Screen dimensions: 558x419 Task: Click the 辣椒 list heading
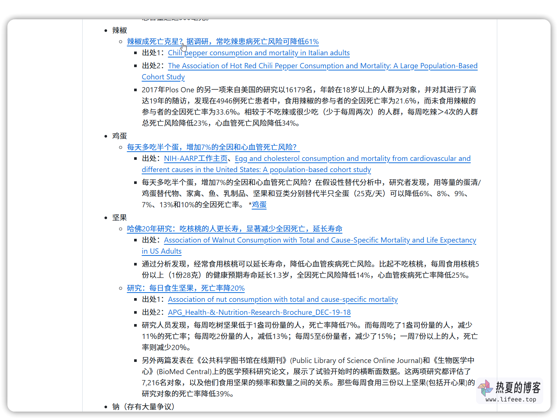(x=120, y=30)
